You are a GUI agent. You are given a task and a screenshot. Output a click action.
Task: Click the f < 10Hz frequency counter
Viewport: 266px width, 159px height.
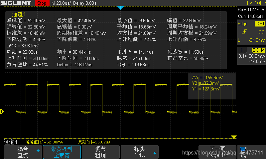pyautogui.click(x=256, y=3)
